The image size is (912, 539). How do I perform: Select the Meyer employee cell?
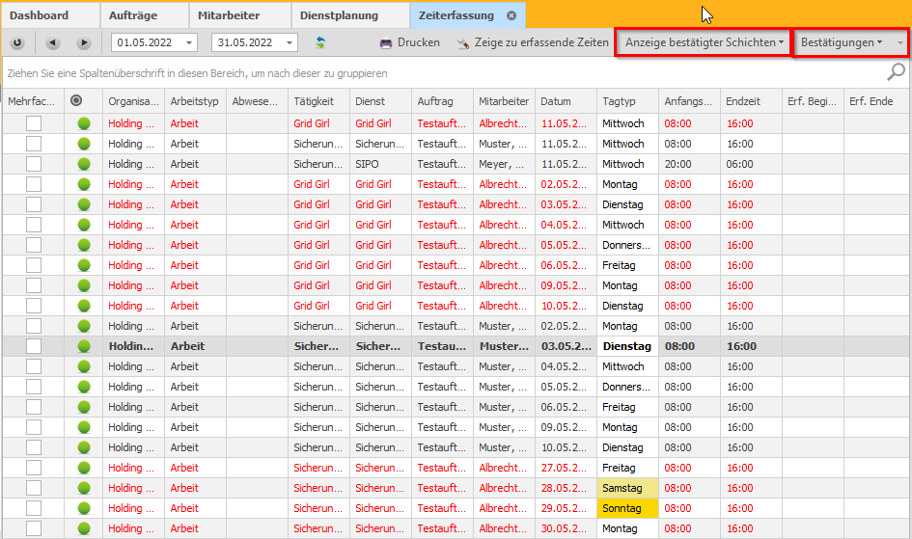[x=505, y=164]
